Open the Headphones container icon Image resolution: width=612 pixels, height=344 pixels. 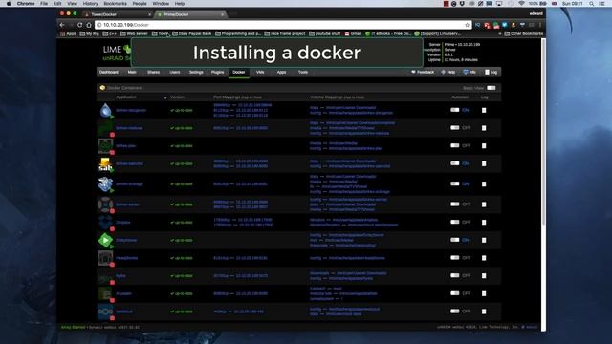[105, 258]
